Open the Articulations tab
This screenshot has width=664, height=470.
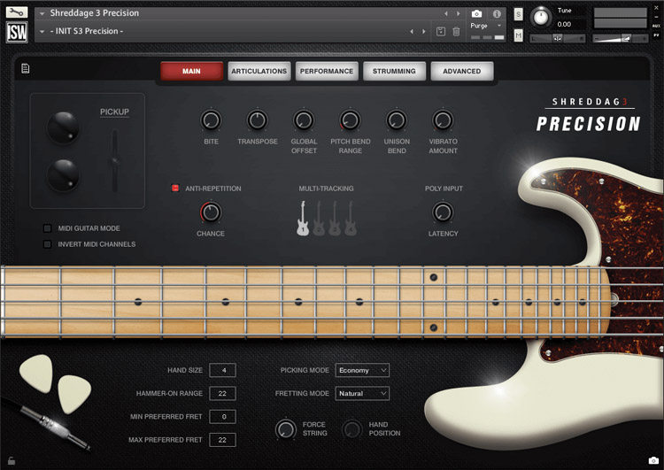coord(259,71)
